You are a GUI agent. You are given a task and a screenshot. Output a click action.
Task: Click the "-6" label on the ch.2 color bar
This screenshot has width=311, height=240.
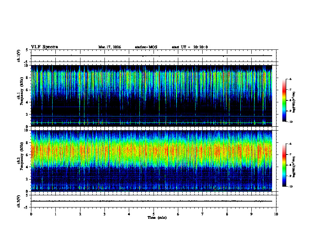click(x=290, y=144)
